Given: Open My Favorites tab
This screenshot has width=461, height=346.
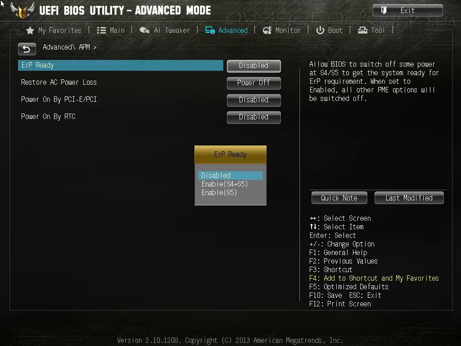Looking at the screenshot, I should coord(60,31).
